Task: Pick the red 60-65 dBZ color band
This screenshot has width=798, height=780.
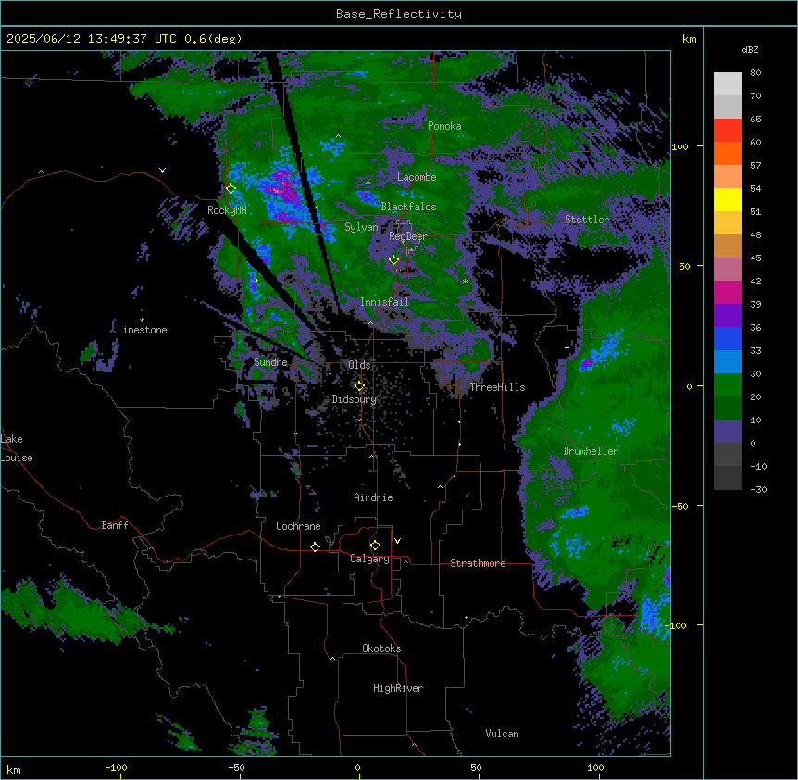Action: [x=728, y=131]
